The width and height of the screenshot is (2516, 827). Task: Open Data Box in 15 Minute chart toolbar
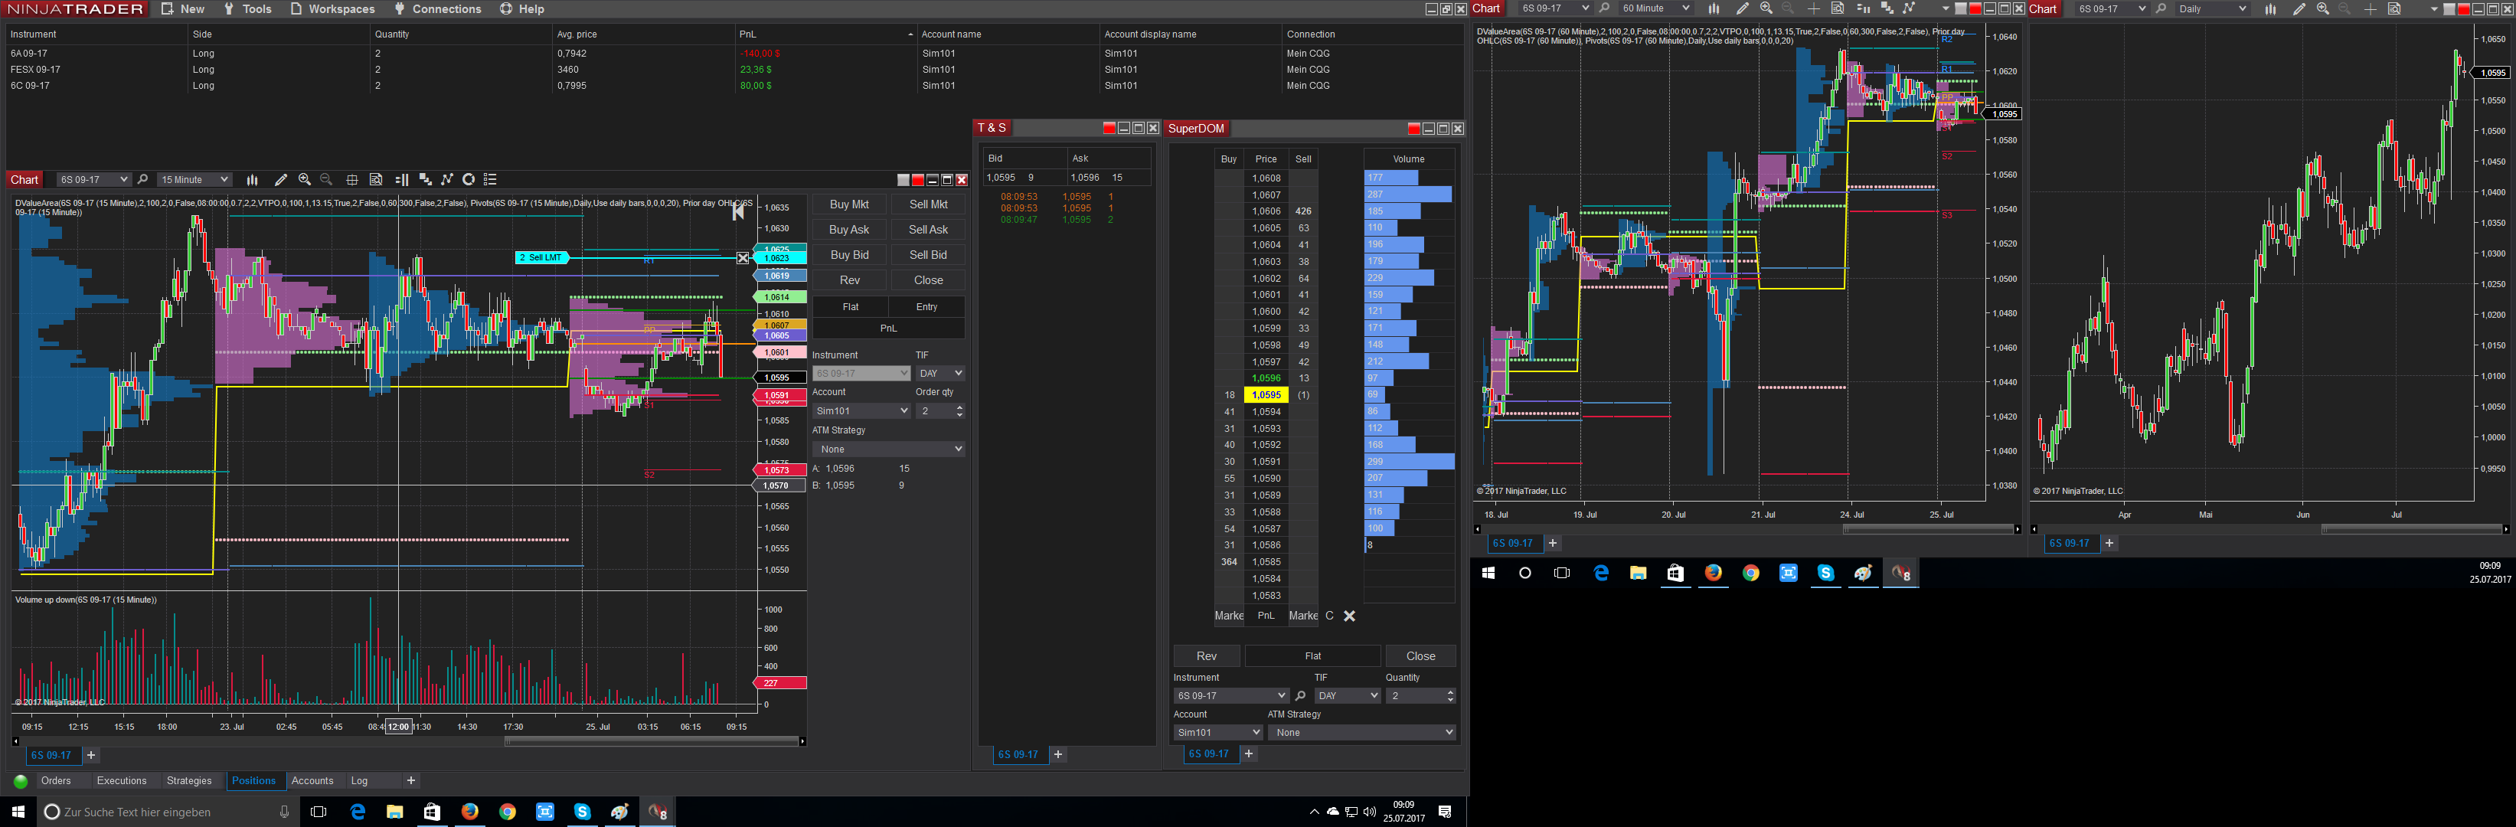coord(376,180)
